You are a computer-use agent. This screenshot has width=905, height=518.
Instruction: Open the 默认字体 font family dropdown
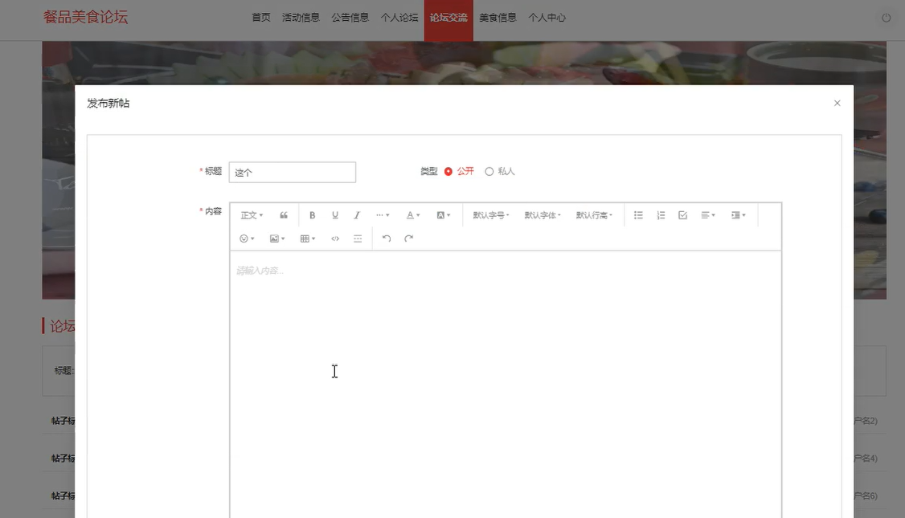542,215
